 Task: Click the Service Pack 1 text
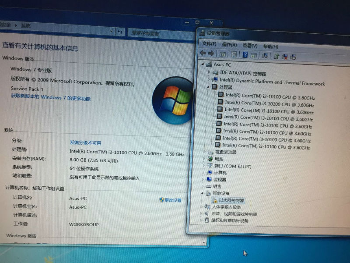pyautogui.click(x=27, y=89)
